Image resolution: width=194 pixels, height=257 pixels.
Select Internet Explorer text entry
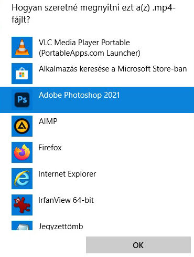[x=67, y=174]
